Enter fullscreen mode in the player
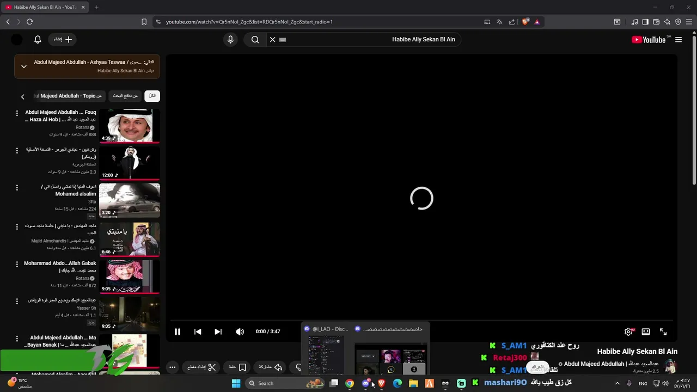 tap(663, 332)
